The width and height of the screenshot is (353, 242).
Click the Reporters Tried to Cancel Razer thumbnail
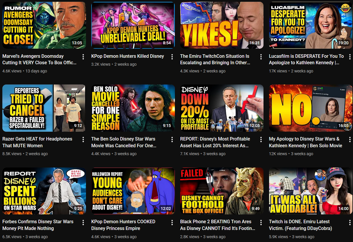coord(44,108)
